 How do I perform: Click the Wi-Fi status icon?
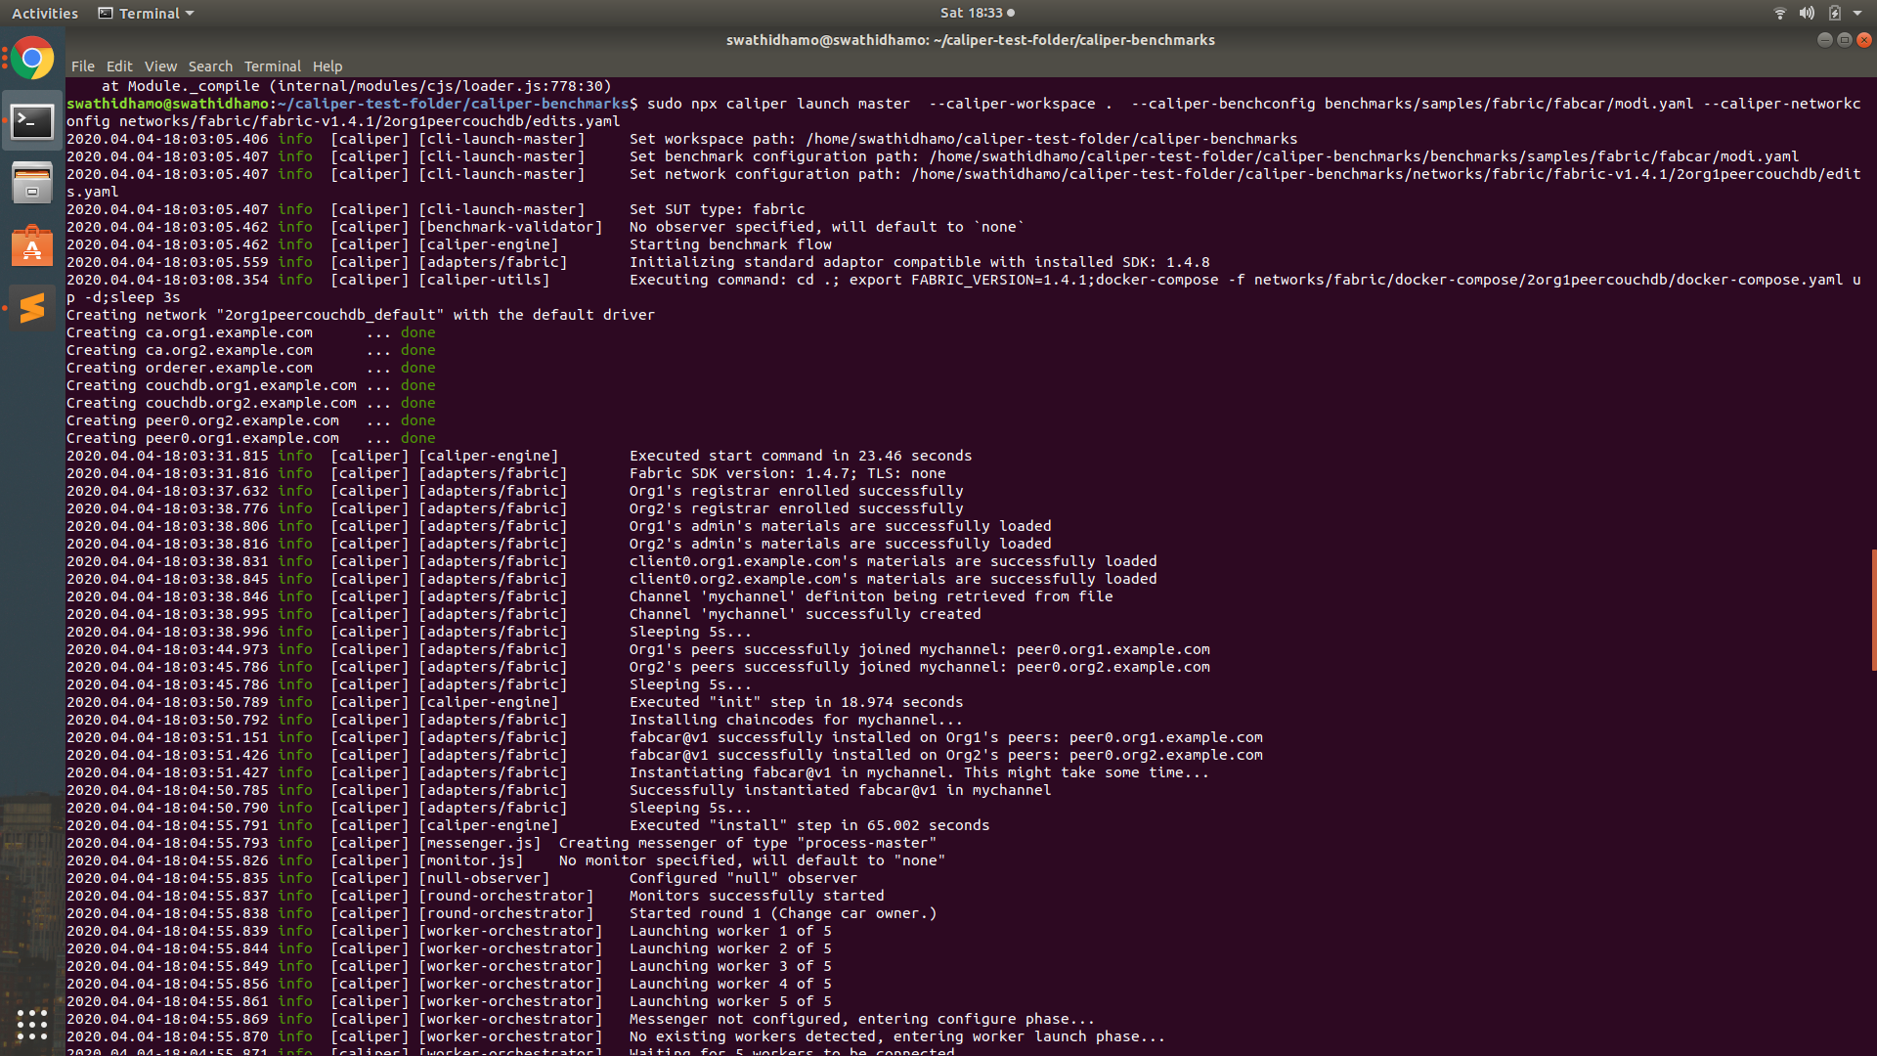pyautogui.click(x=1779, y=13)
